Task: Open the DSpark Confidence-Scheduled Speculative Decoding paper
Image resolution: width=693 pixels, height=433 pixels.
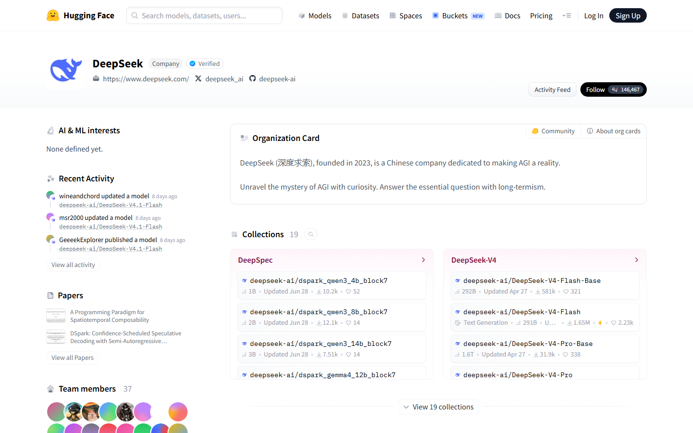Action: 126,337
